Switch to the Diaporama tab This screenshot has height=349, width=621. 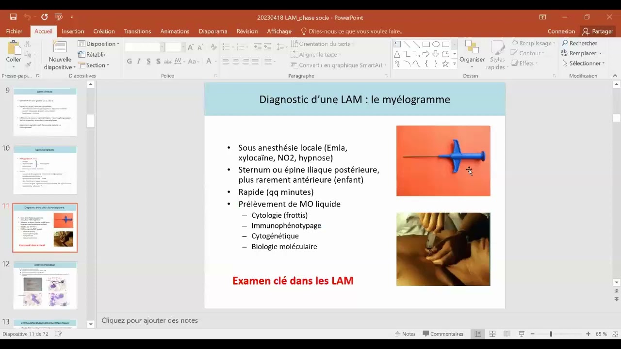pos(213,31)
